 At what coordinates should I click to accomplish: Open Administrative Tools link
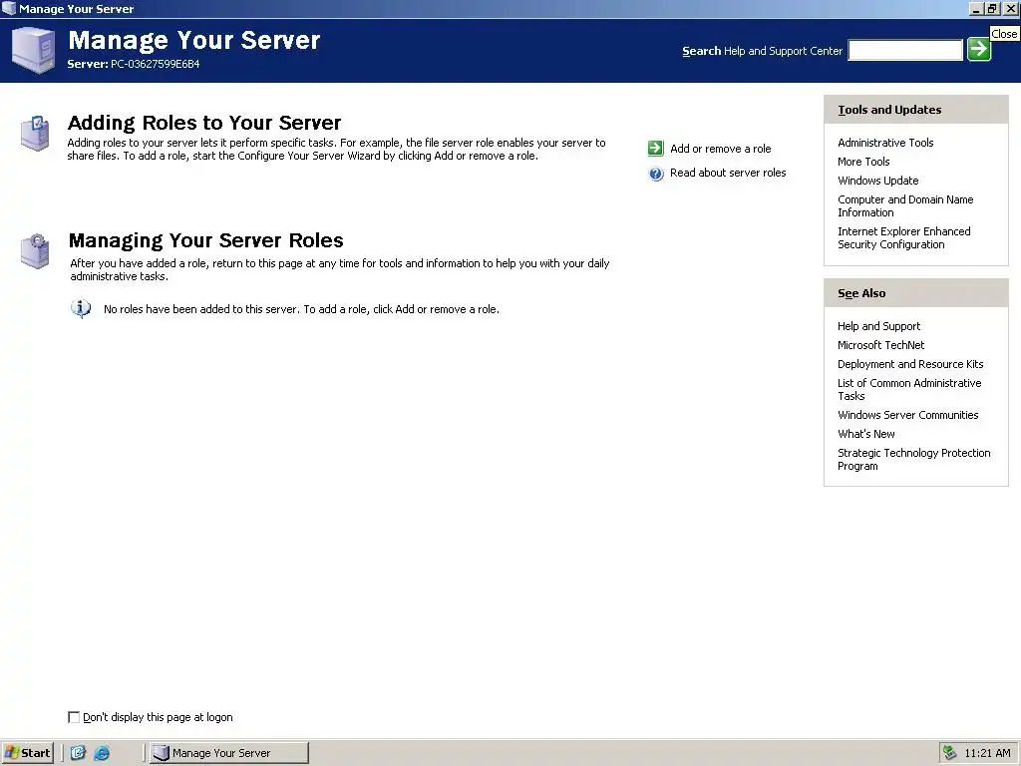point(885,143)
